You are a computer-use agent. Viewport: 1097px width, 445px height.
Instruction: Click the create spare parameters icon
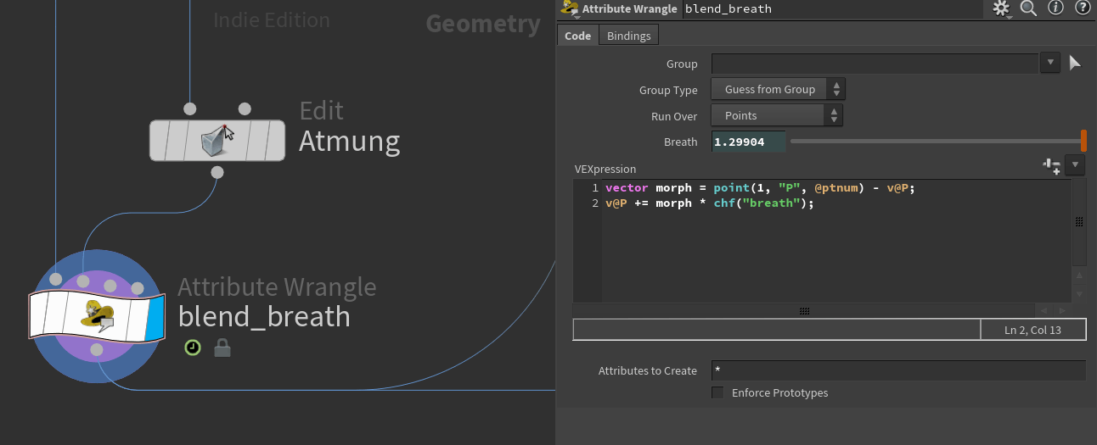click(1052, 165)
